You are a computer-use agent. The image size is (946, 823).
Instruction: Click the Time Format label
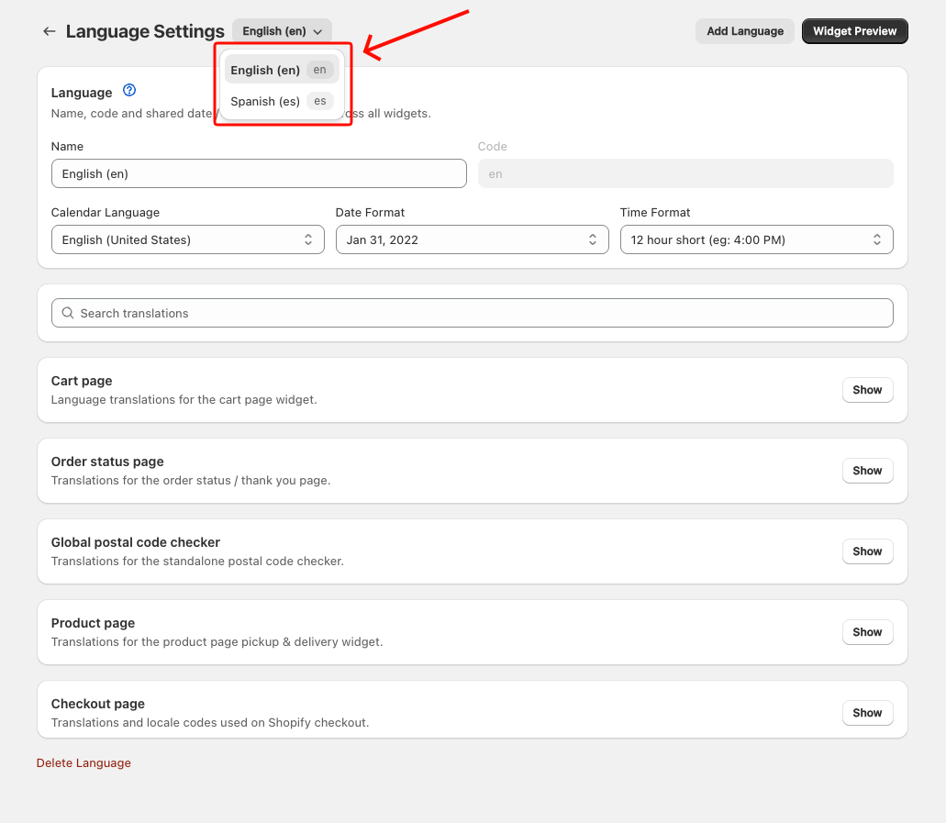(655, 212)
